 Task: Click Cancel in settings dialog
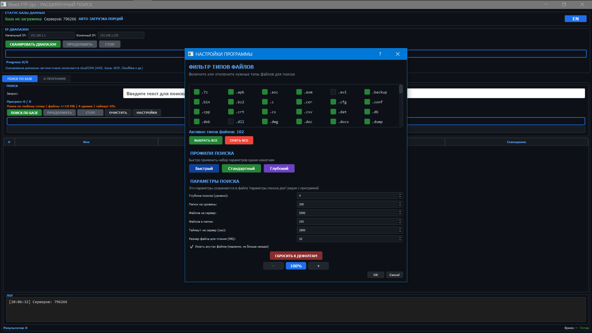tap(394, 275)
